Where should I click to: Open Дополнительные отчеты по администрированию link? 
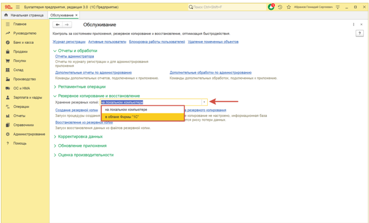click(93, 72)
